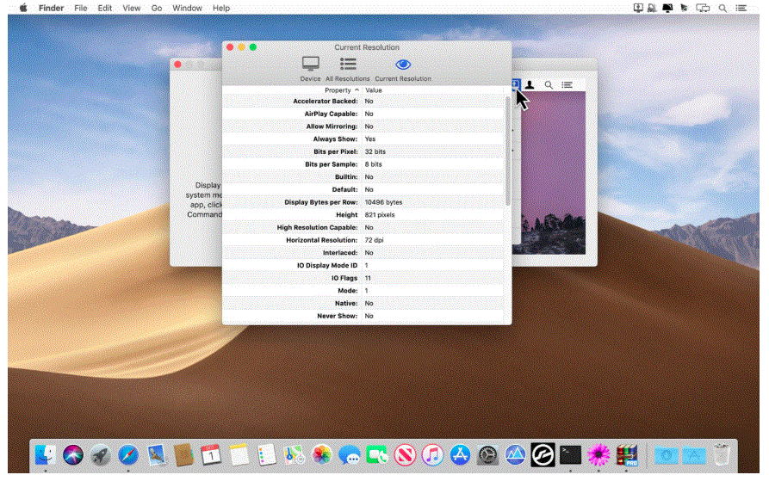Open Finder from the Dock

[x=46, y=454]
